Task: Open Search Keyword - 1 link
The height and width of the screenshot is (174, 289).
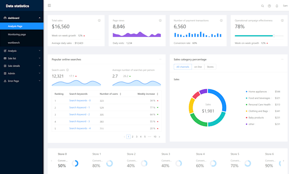Action: pyautogui.click(x=79, y=107)
